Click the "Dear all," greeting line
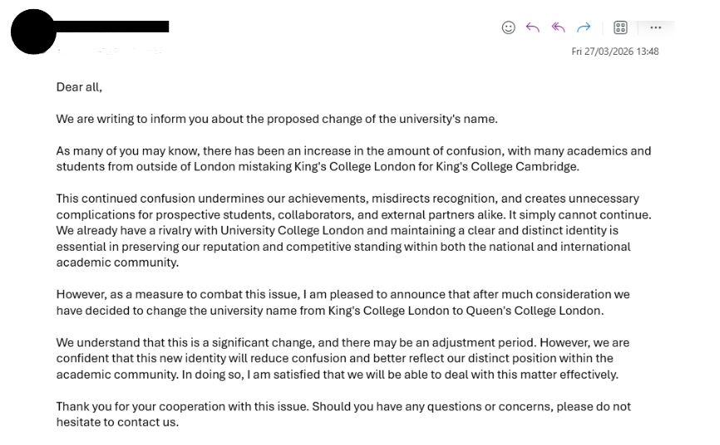 79,86
